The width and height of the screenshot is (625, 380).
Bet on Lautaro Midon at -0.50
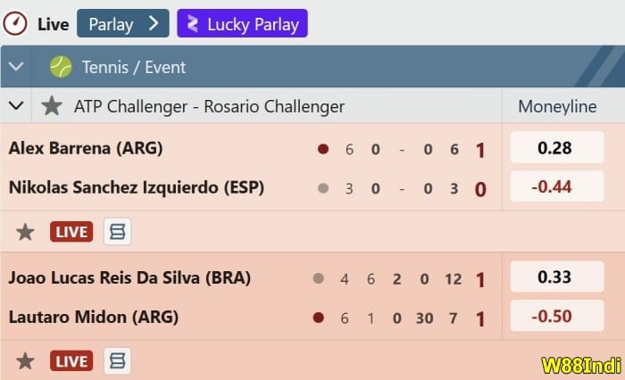pyautogui.click(x=556, y=317)
